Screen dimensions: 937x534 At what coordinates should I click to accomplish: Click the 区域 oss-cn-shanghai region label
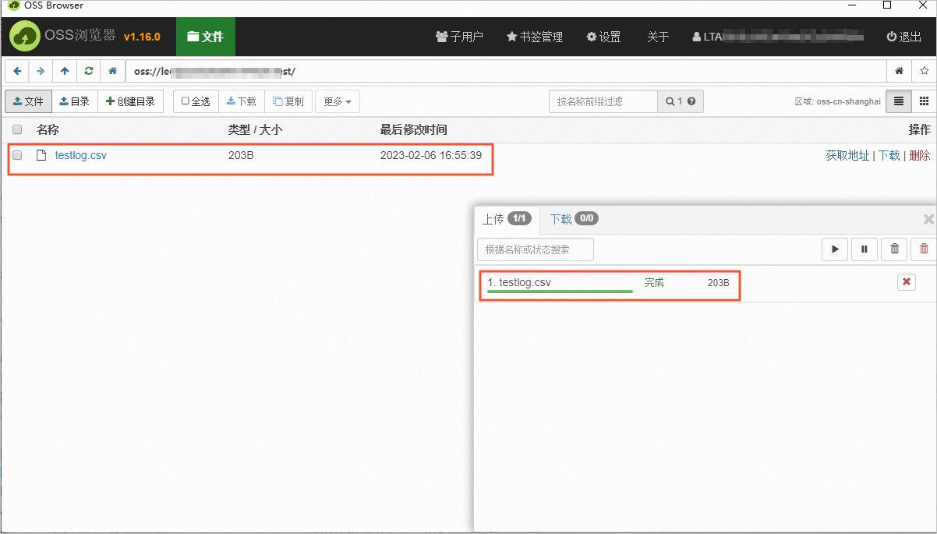pos(837,101)
